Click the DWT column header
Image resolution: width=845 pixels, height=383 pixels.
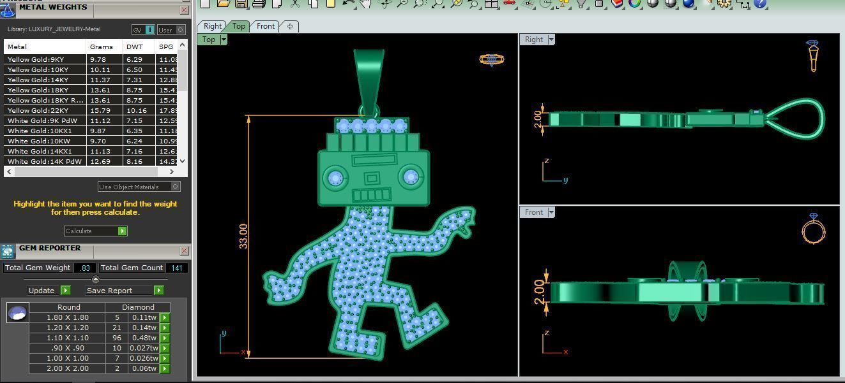click(135, 47)
